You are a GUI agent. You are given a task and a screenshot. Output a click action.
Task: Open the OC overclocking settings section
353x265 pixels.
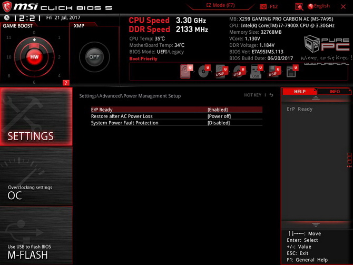36,176
